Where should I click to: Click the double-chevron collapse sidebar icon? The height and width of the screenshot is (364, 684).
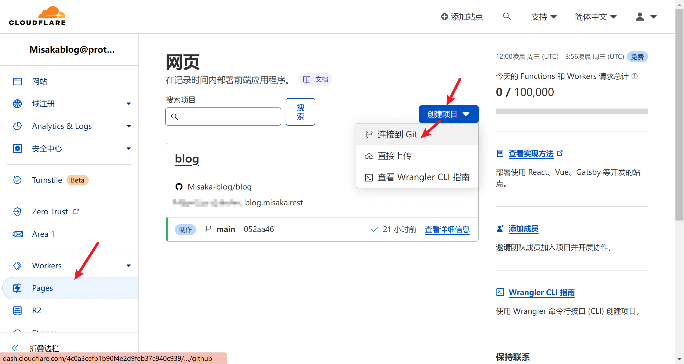click(x=15, y=348)
